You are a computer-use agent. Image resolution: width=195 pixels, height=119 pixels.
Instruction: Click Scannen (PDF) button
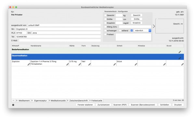coord(120,105)
